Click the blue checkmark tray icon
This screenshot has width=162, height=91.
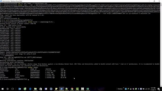point(126,89)
